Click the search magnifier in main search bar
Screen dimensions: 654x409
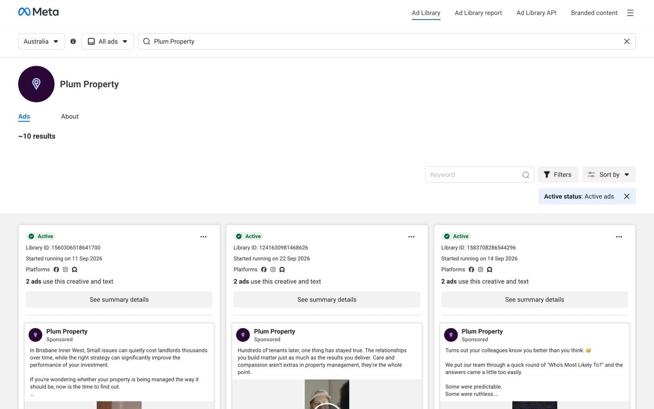pos(147,41)
